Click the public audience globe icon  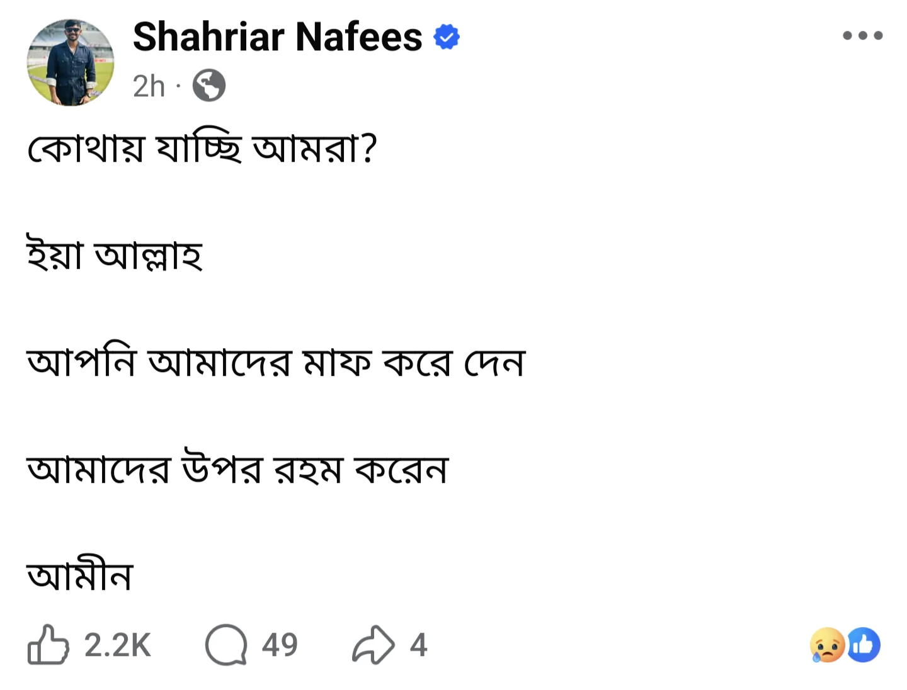click(208, 85)
